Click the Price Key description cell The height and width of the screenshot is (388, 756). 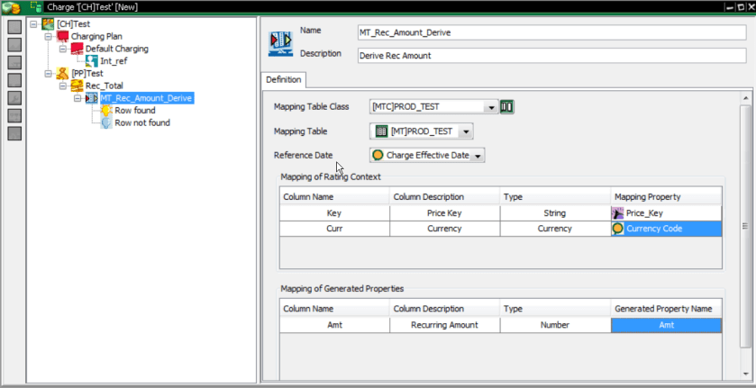click(x=444, y=213)
